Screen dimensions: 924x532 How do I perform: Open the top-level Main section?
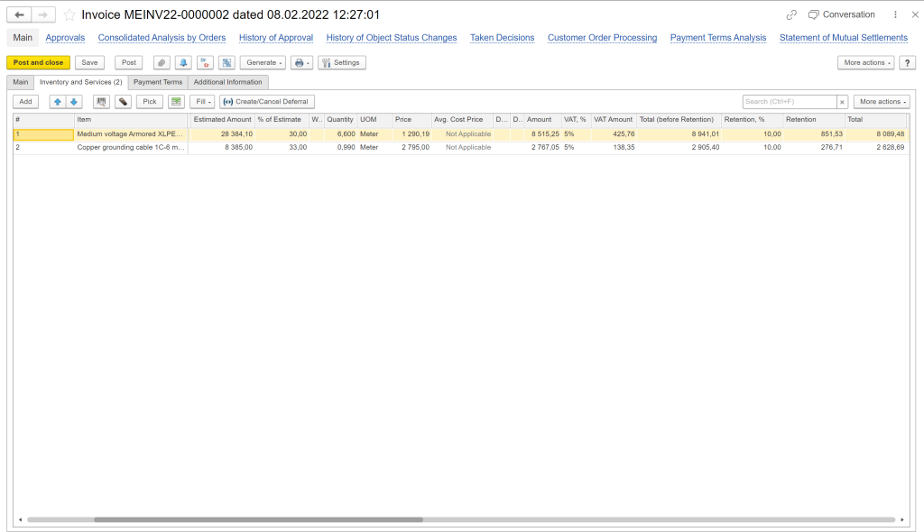[23, 38]
